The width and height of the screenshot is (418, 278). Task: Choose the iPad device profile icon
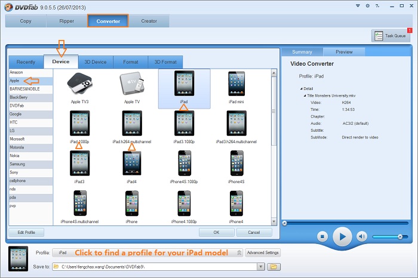pyautogui.click(x=184, y=84)
